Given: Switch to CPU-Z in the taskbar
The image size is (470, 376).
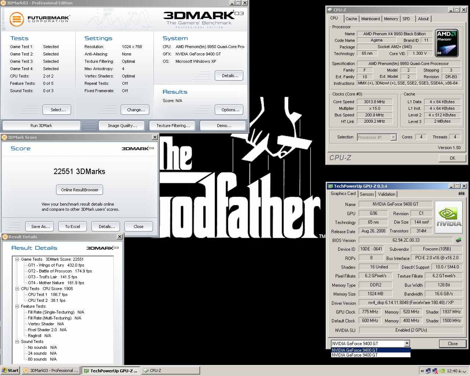Looking at the screenshot, I should coord(170,370).
